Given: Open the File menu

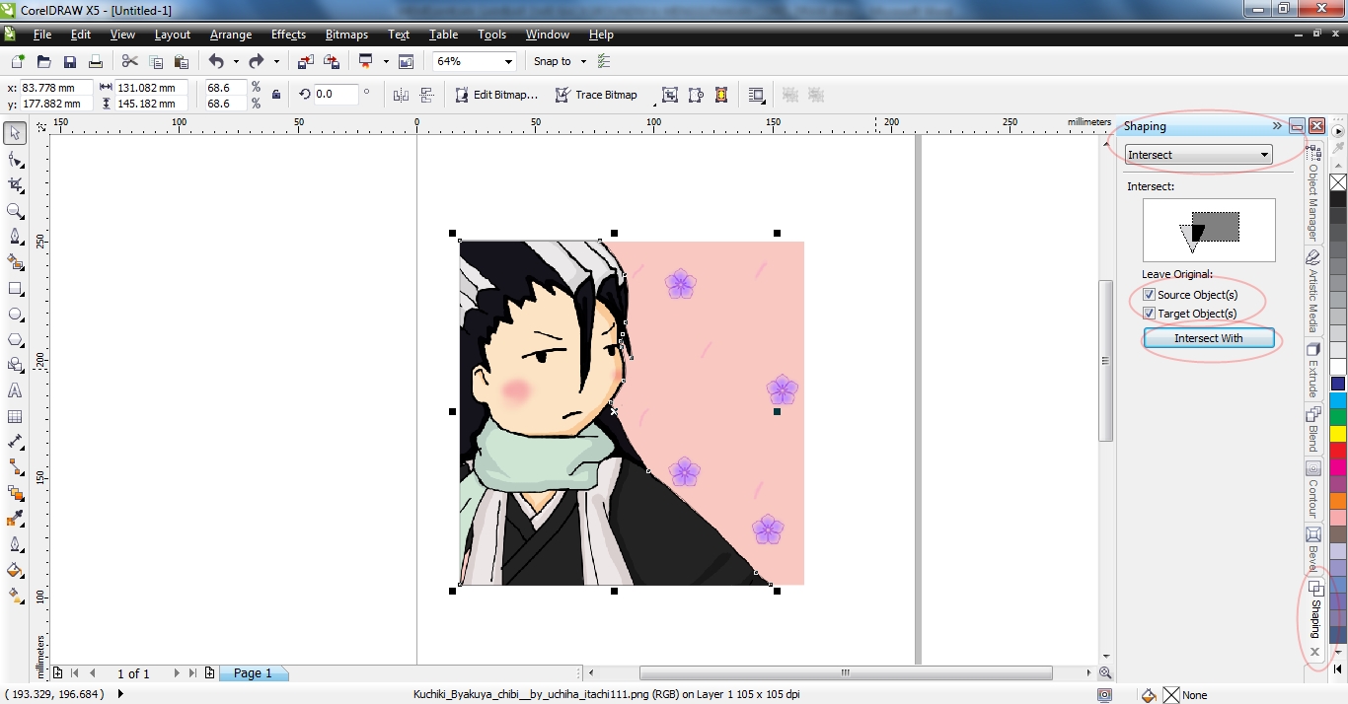Looking at the screenshot, I should click(x=42, y=35).
